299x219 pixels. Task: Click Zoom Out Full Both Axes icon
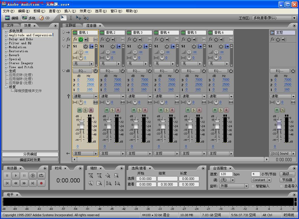108,175
